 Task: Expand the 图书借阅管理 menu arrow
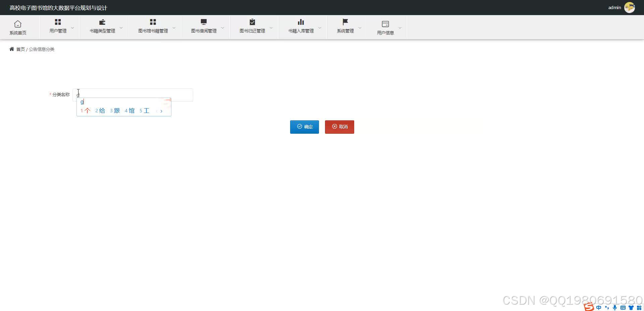click(222, 27)
